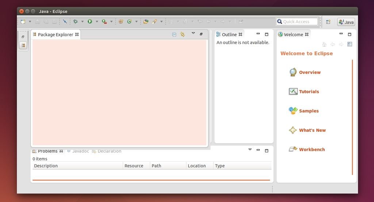Click the Welcome page vertical scrollbar
The width and height of the screenshot is (374, 202).
[352, 117]
